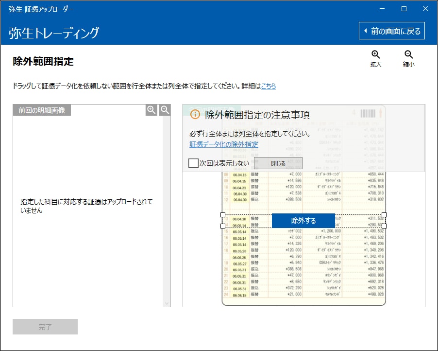Select the 前回の明細画像 tab label
The width and height of the screenshot is (438, 351).
[x=42, y=110]
